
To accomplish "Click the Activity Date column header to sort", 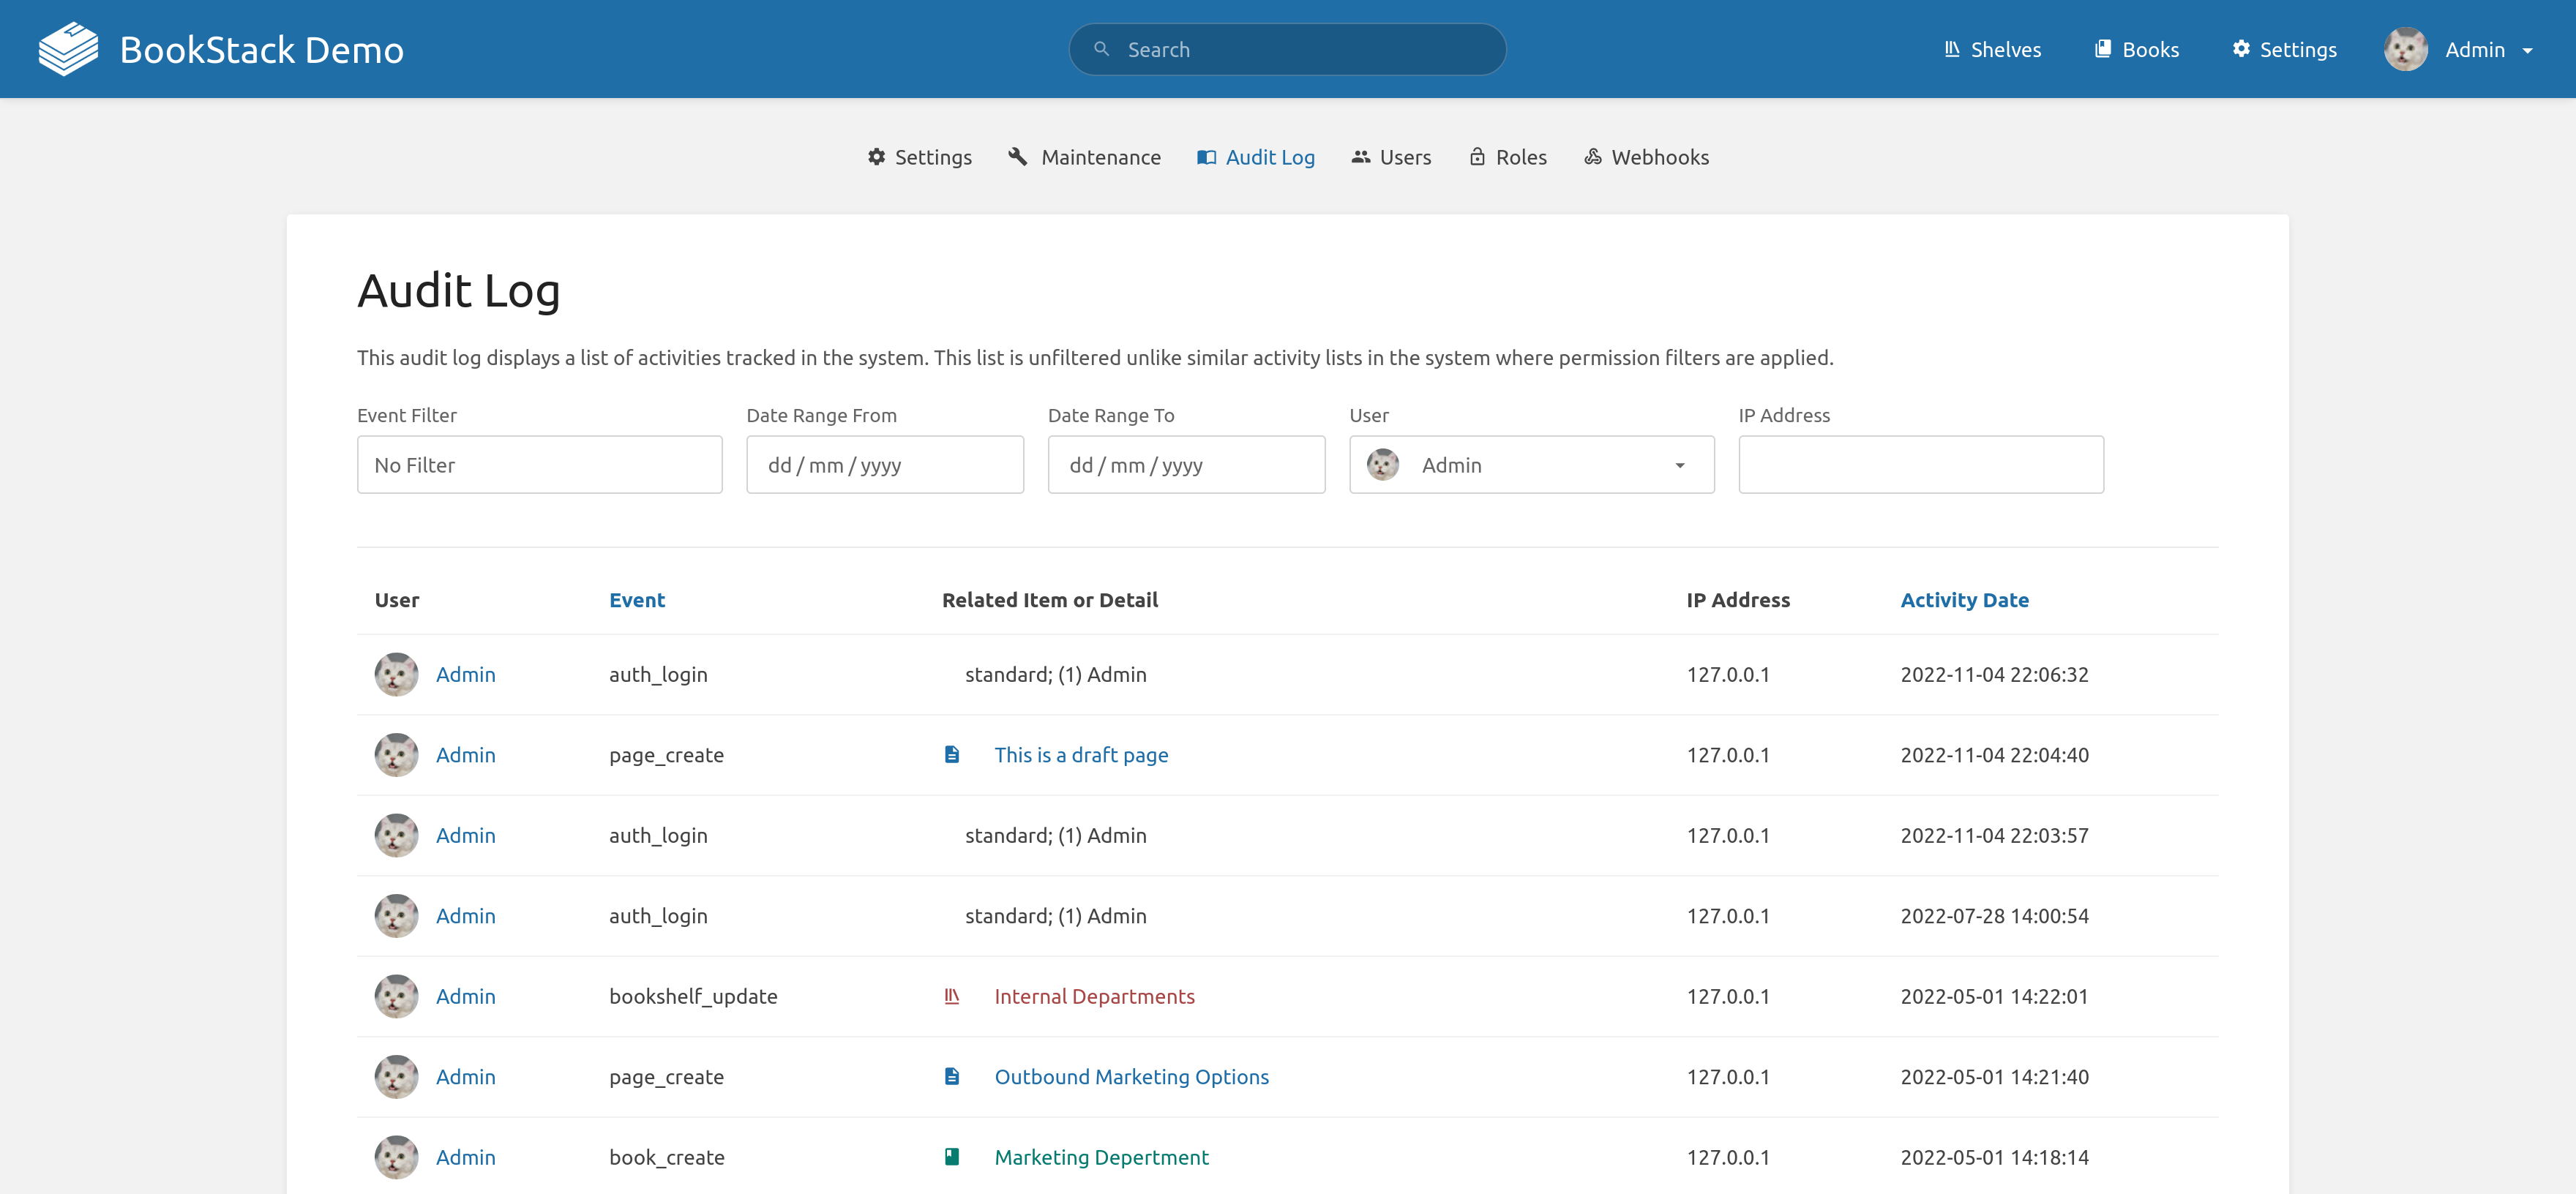I will click(1965, 599).
